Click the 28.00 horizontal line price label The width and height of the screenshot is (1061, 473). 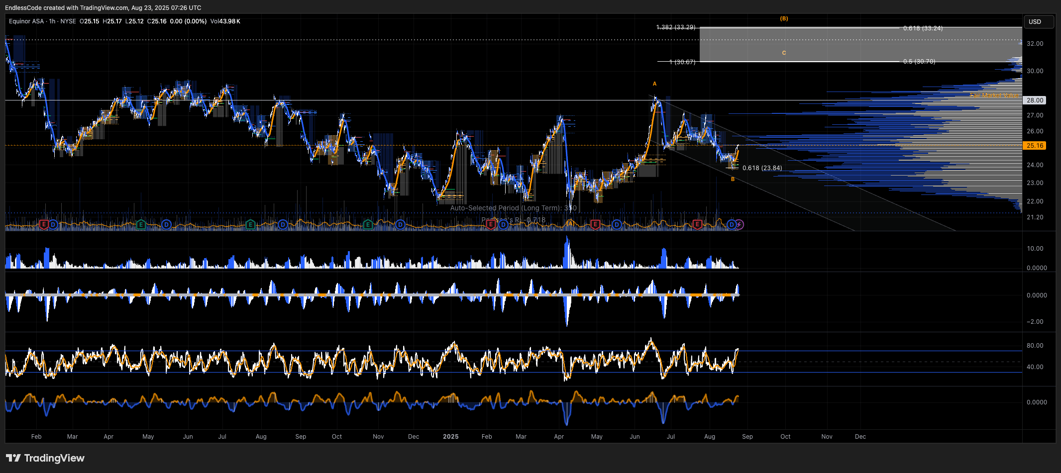(1035, 100)
